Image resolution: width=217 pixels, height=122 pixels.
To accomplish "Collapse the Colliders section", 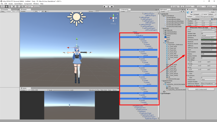I will [x=187, y=71].
